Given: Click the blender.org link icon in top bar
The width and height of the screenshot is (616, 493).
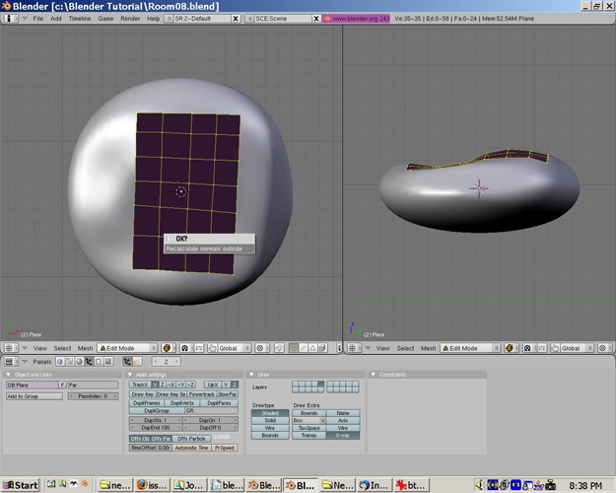Looking at the screenshot, I should coord(329,19).
